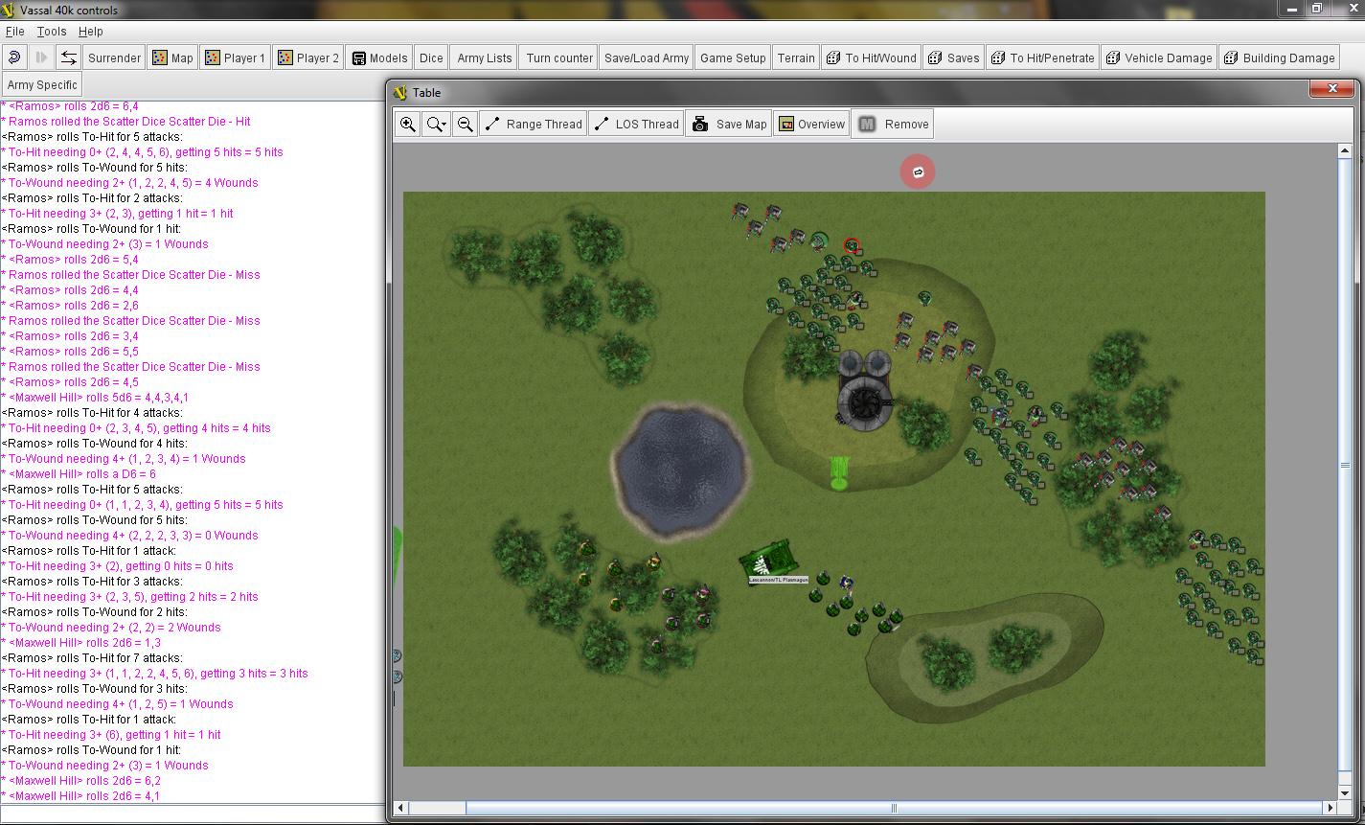Open the Terrain menu
Screen dimensions: 1365x825
[796, 57]
